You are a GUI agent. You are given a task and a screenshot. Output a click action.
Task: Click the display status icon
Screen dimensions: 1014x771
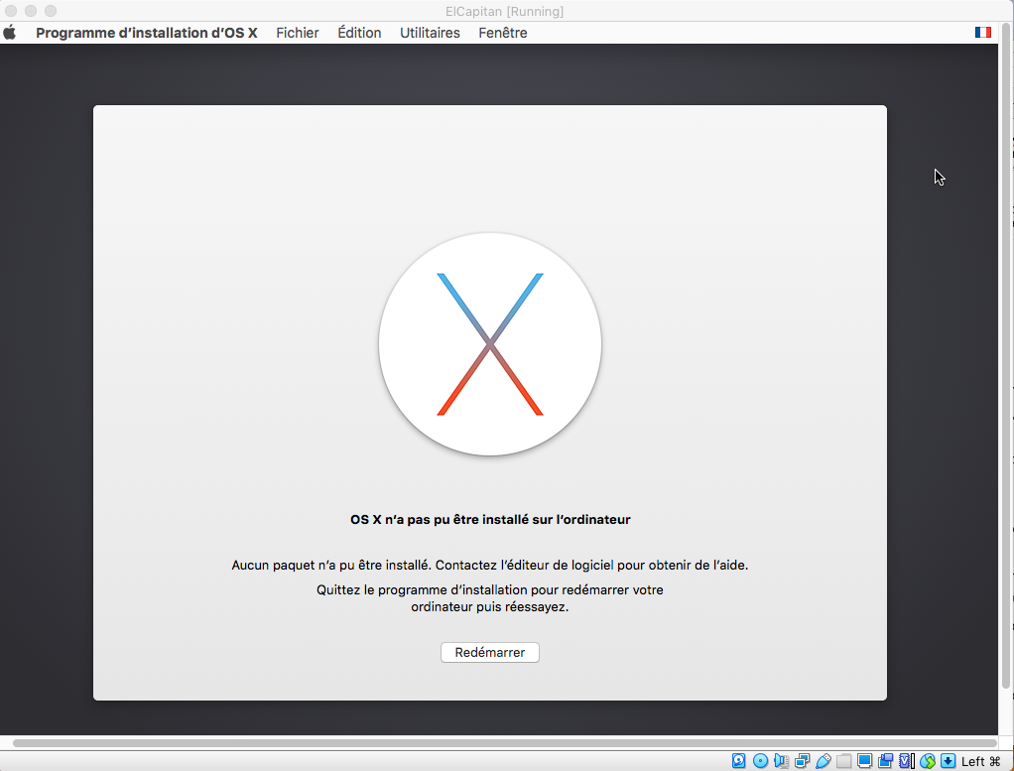(x=864, y=761)
